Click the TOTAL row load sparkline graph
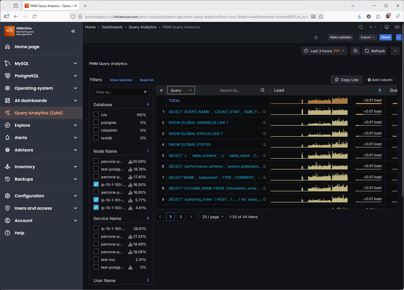This screenshot has height=290, width=404. point(309,100)
